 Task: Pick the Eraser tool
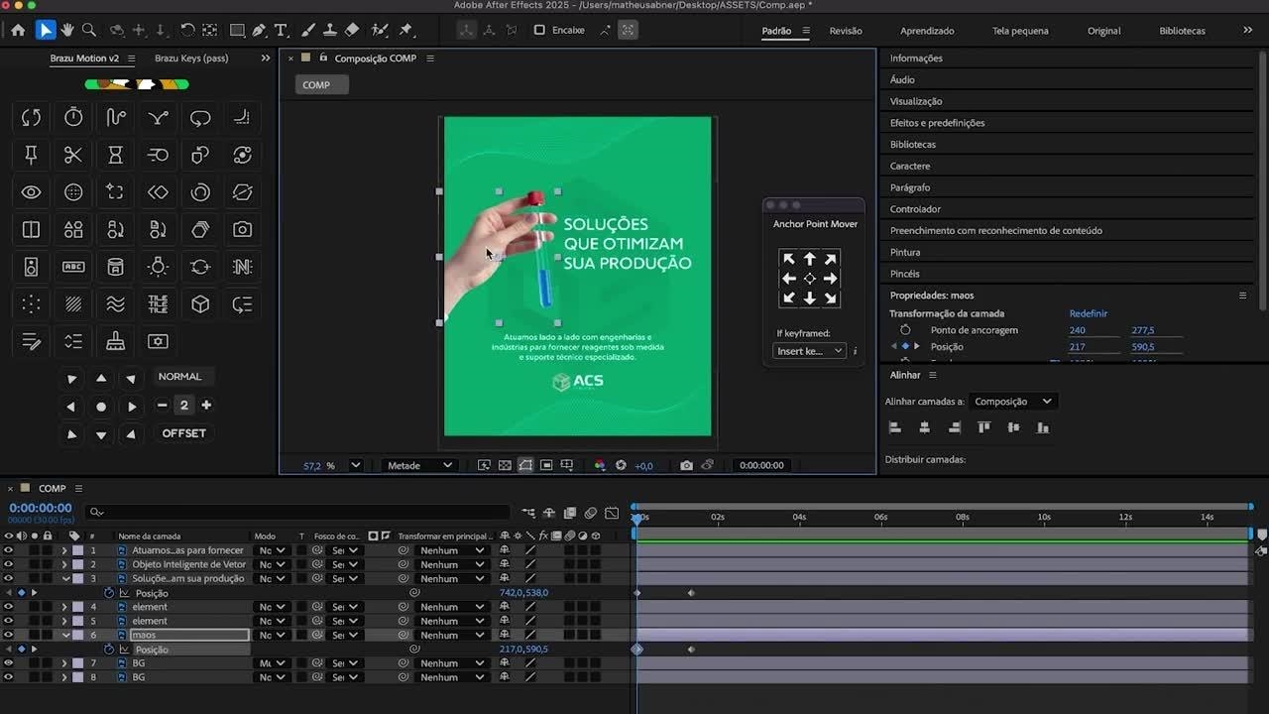tap(352, 30)
